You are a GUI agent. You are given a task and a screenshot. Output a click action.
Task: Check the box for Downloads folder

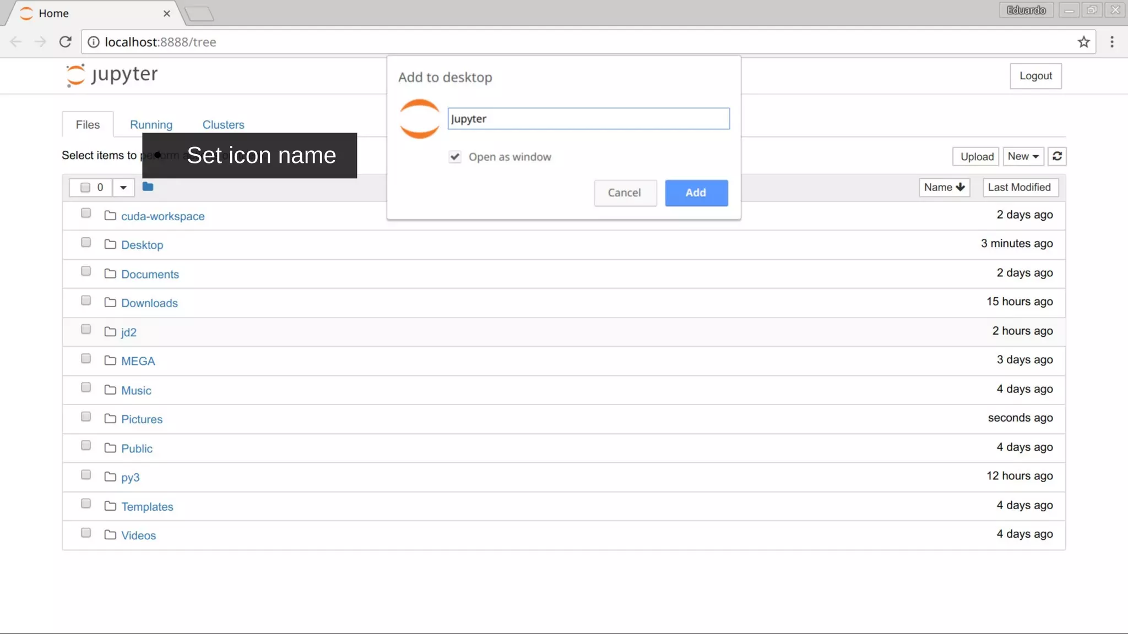[x=86, y=300]
